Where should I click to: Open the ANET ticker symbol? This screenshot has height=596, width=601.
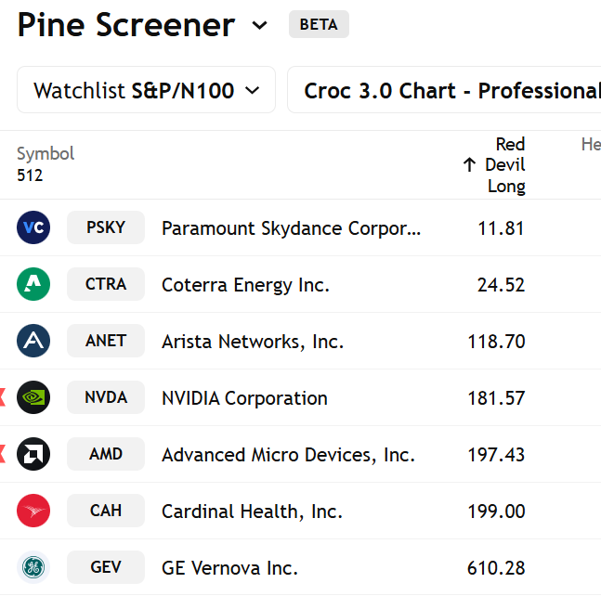pos(106,341)
